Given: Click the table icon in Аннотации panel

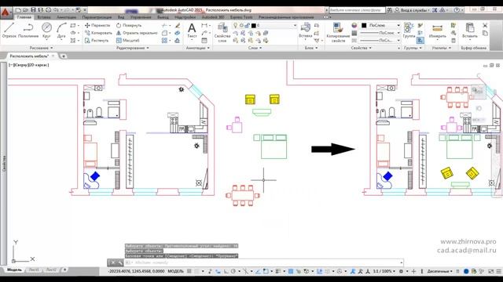Looking at the screenshot, I should click(x=204, y=41).
